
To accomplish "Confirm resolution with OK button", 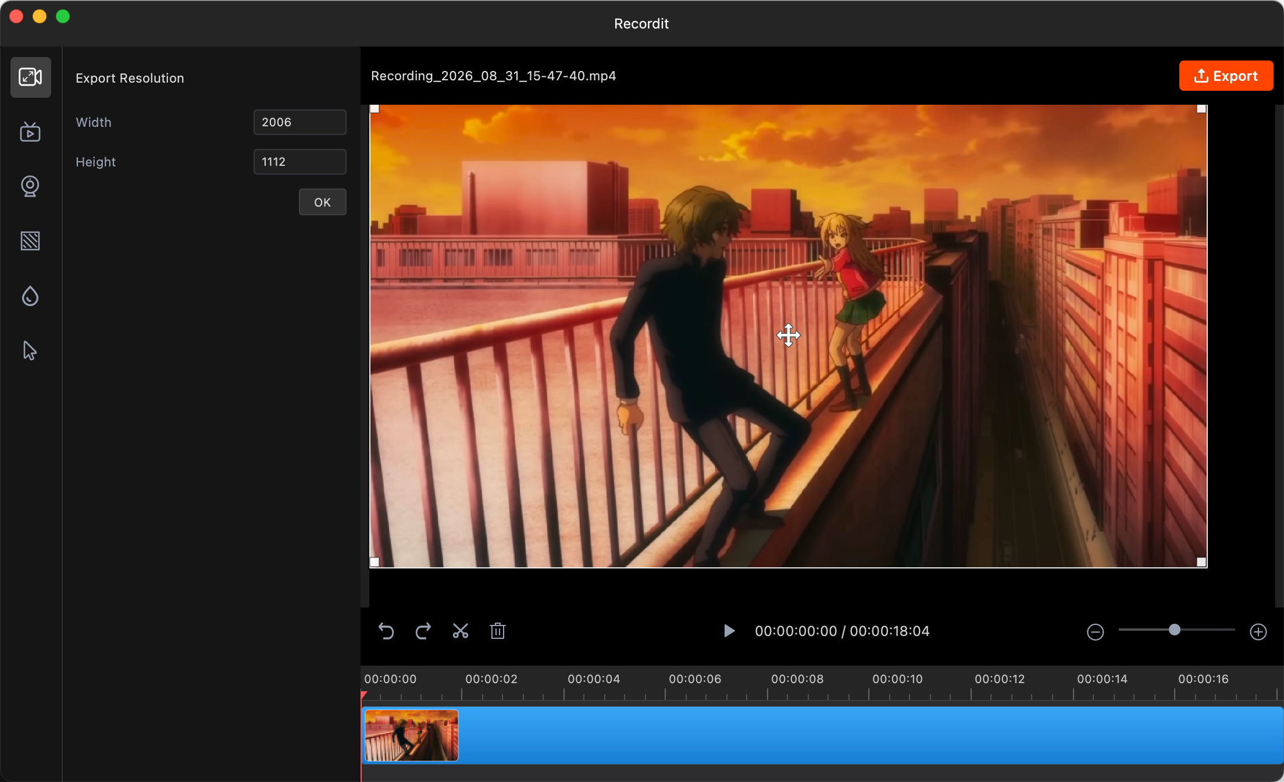I will [x=323, y=202].
